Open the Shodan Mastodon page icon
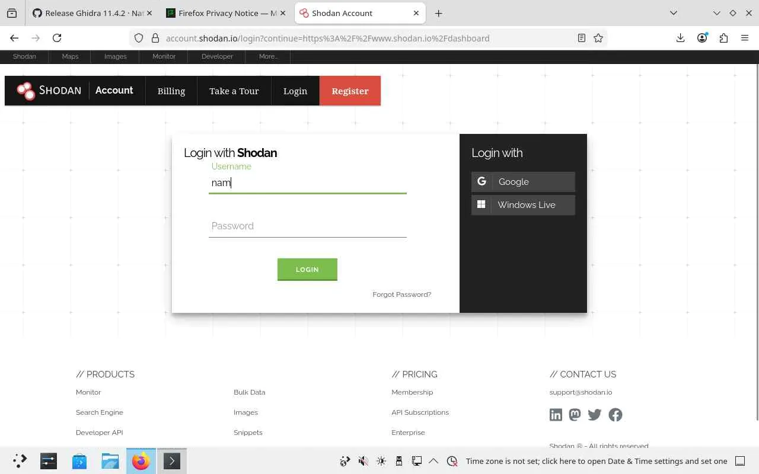 pos(575,415)
